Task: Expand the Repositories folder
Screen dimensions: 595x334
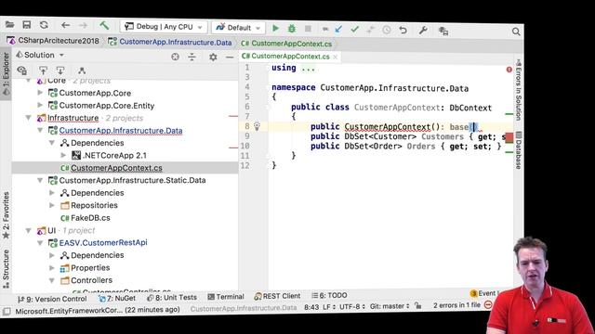Action: (52, 205)
